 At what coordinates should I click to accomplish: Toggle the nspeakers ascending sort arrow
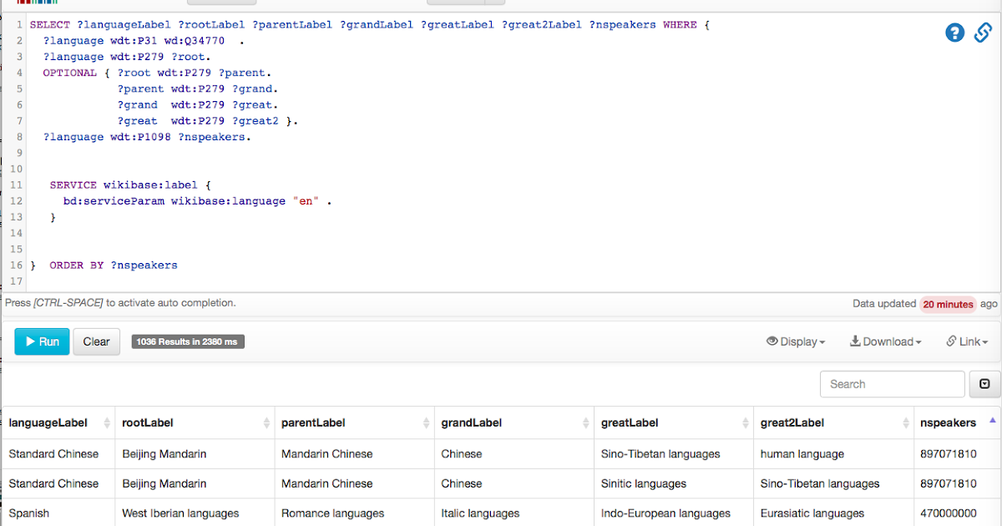point(992,420)
